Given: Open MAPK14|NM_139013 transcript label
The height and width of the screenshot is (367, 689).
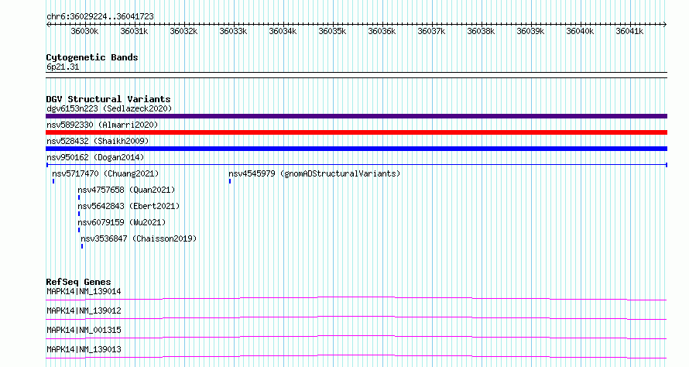Looking at the screenshot, I should [x=84, y=349].
